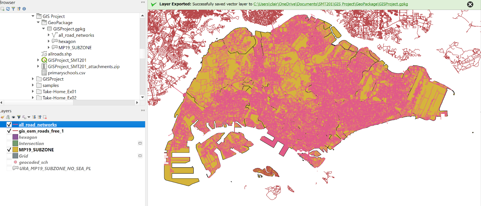Enable the hexagon layer checkbox

pyautogui.click(x=9, y=137)
